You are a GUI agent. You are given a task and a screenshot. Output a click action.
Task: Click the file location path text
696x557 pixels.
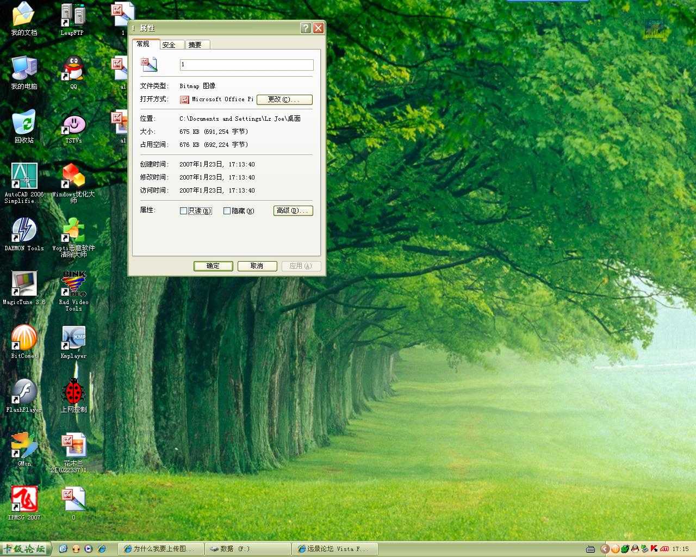[x=240, y=119]
